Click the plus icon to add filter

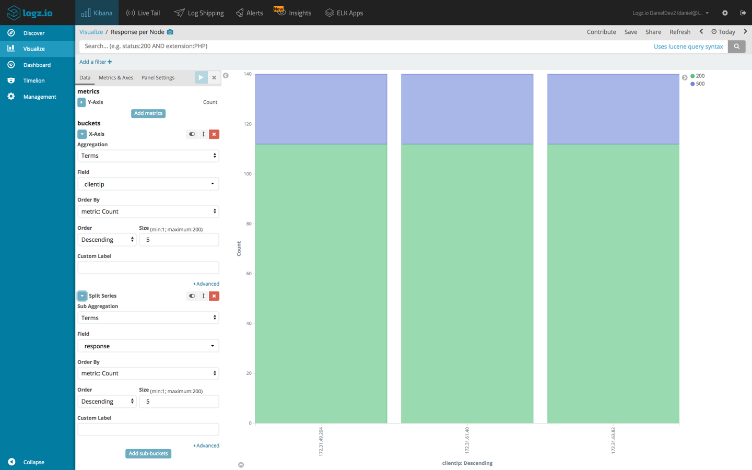(x=110, y=62)
